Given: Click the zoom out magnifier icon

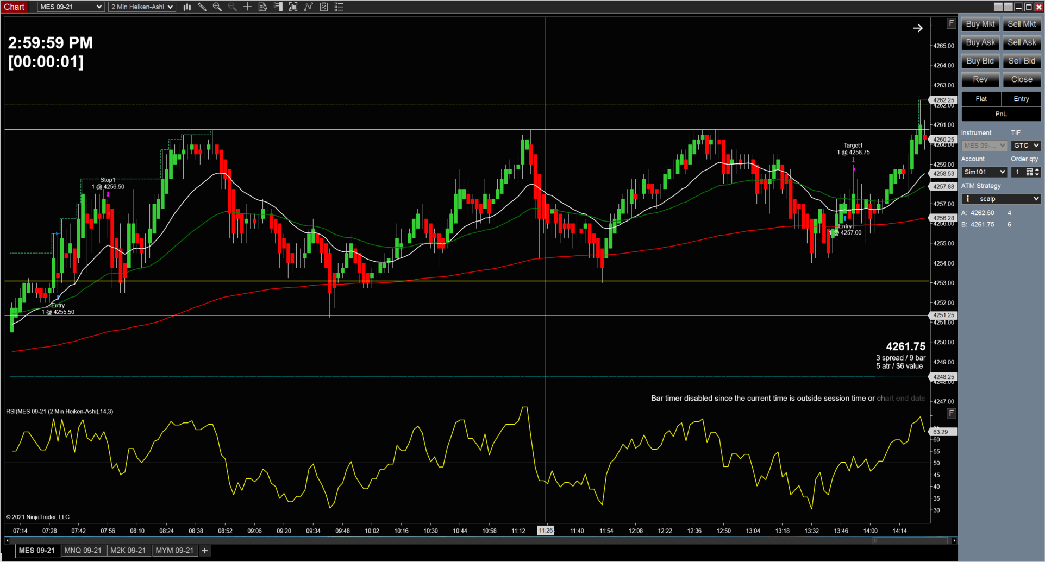Looking at the screenshot, I should [233, 7].
